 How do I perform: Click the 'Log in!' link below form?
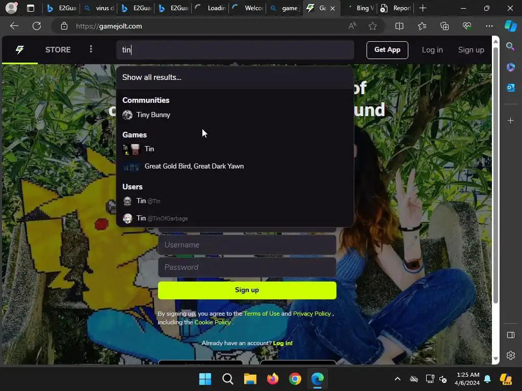click(x=282, y=343)
